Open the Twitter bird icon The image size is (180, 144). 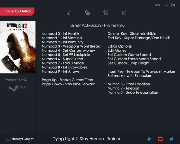pos(172,139)
